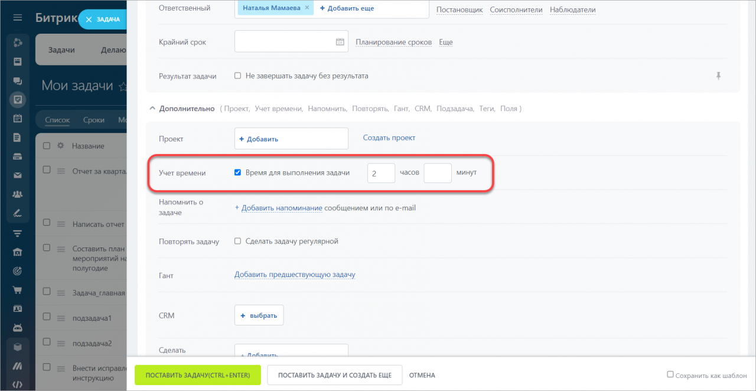Open the news feed icon in sidebar

[x=18, y=61]
